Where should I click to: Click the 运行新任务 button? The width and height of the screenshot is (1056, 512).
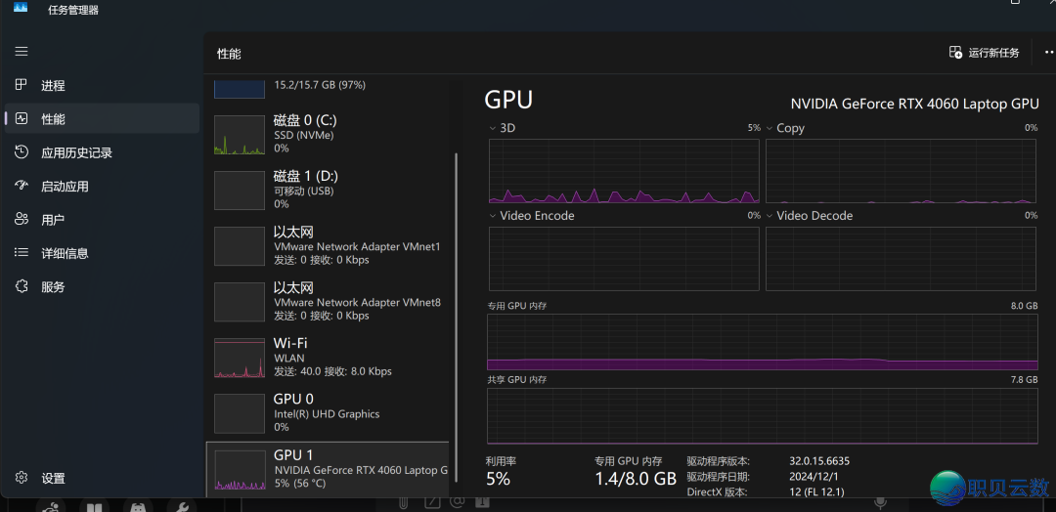pyautogui.click(x=984, y=53)
